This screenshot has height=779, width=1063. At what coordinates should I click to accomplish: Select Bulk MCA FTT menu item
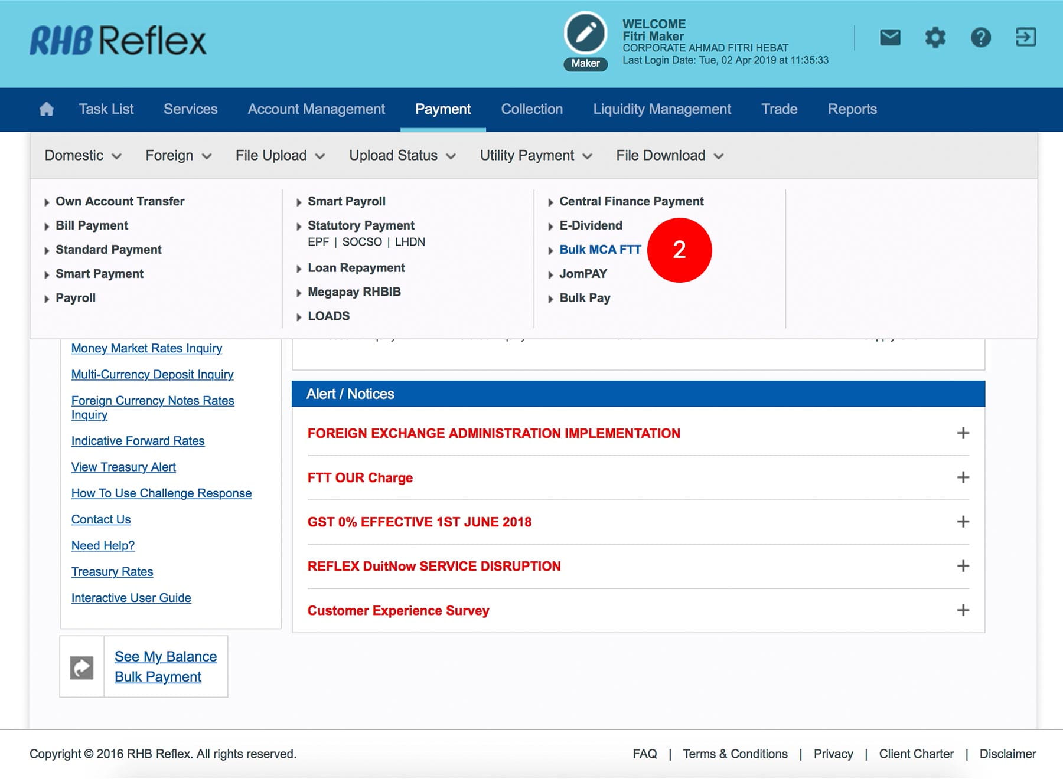600,250
